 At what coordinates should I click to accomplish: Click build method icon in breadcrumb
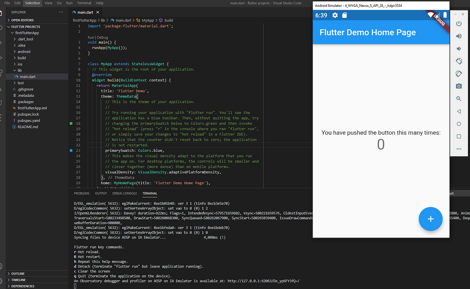click(x=161, y=20)
